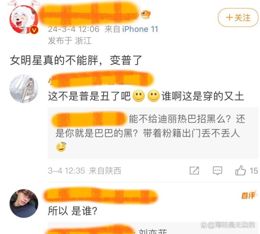Tap the blurred username in quoted reply
Viewport: 260px width, 234px height.
click(x=89, y=119)
